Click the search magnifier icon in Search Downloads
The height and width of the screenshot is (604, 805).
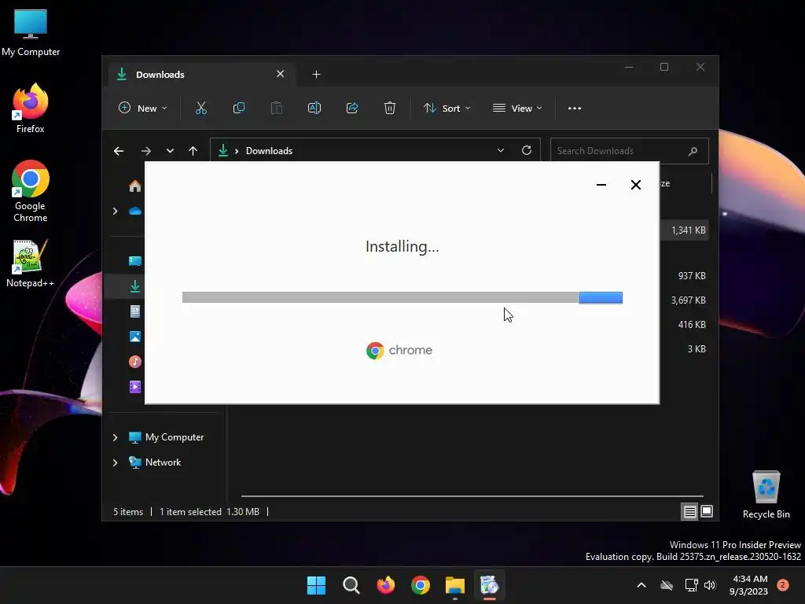693,151
